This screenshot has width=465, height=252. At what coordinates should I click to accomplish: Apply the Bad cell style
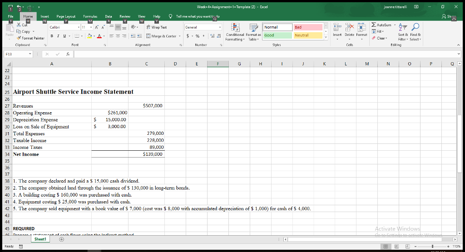[x=308, y=27]
